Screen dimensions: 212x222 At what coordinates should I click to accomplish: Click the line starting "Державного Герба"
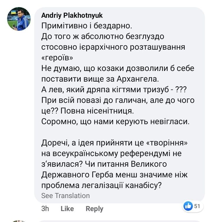point(114,174)
